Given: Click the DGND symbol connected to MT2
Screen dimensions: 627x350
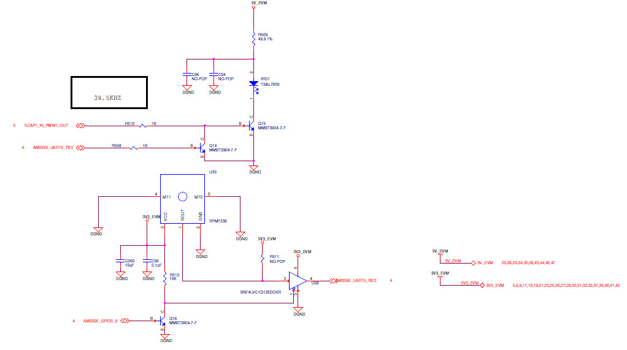Looking at the screenshot, I should [x=240, y=235].
